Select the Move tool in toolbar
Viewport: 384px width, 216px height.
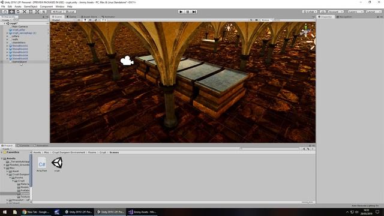point(11,12)
